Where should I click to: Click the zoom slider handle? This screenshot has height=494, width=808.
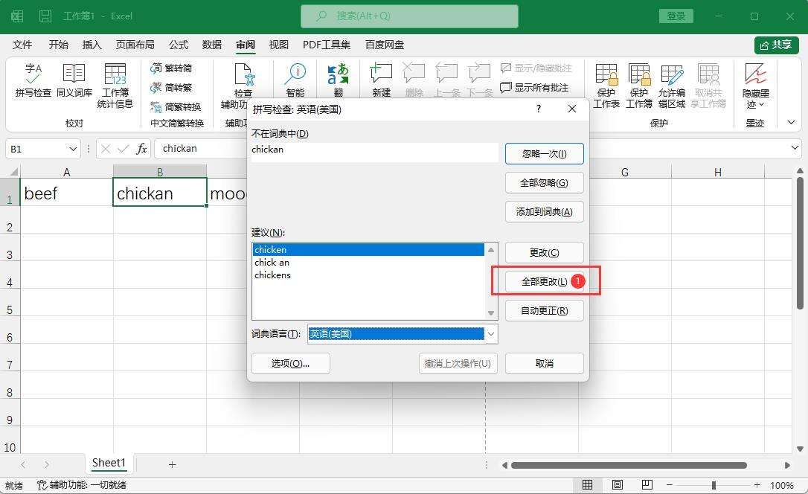point(714,485)
